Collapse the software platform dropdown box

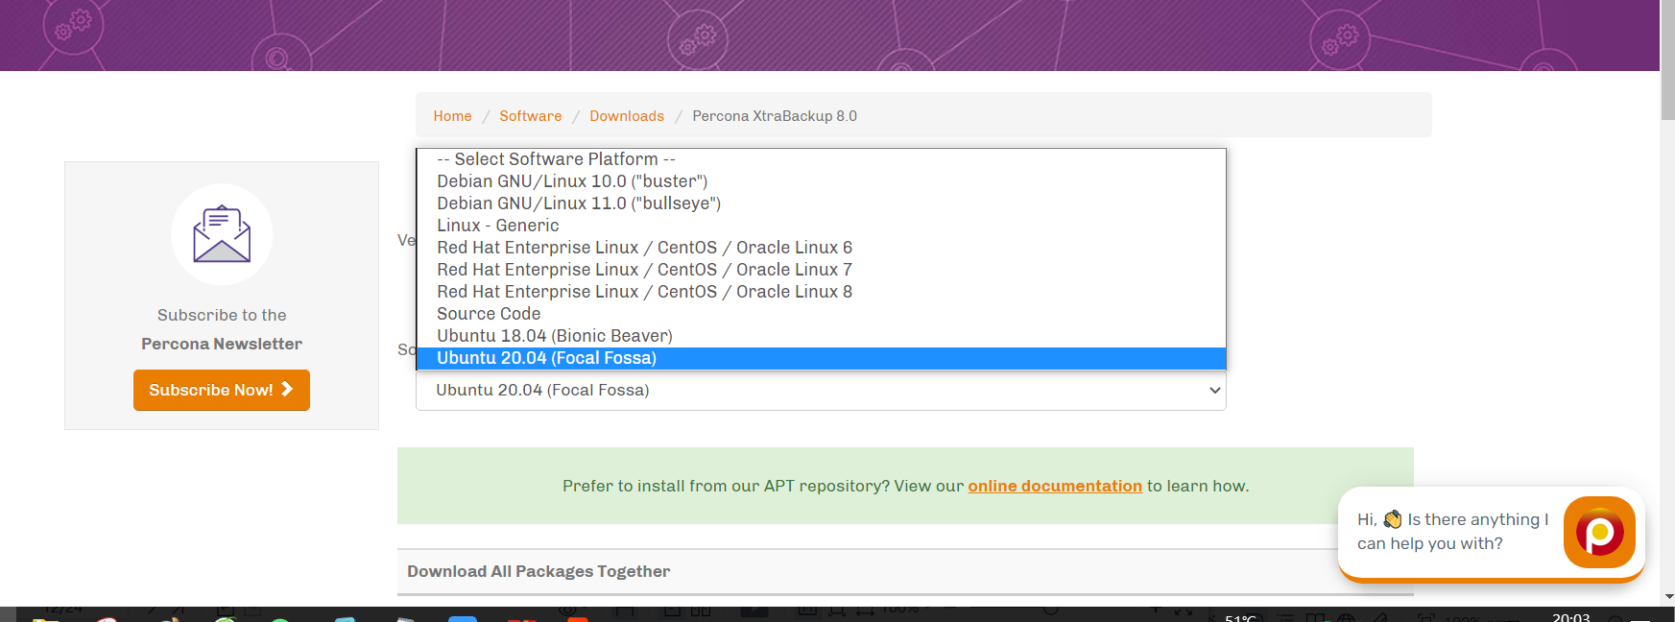pyautogui.click(x=821, y=391)
